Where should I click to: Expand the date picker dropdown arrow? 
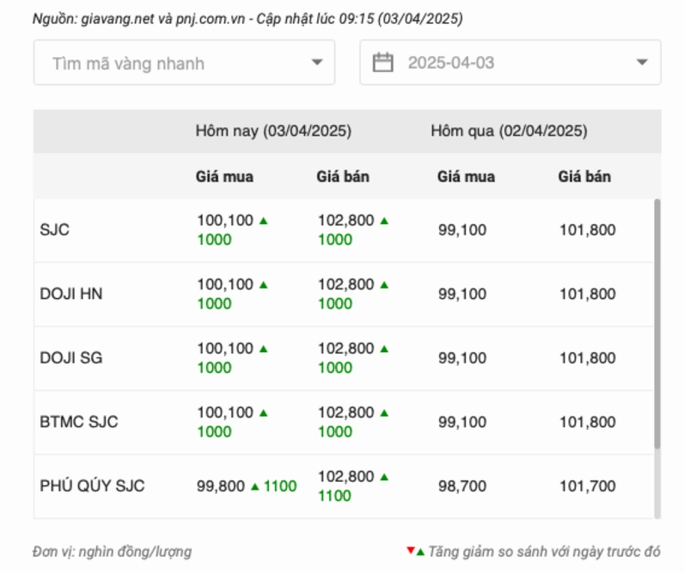click(x=642, y=63)
